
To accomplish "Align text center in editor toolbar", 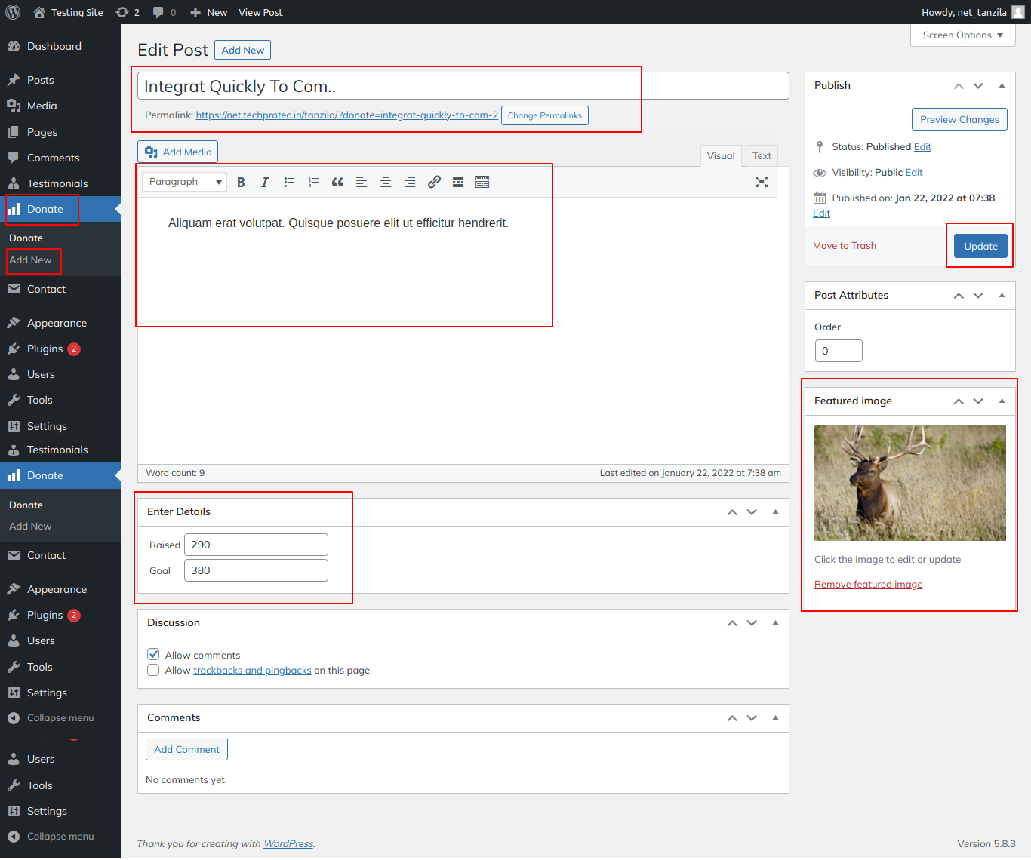I will pyautogui.click(x=386, y=182).
